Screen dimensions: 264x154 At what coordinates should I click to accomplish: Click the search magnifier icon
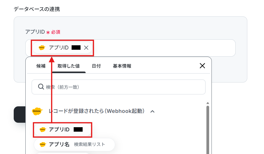[x=41, y=87]
